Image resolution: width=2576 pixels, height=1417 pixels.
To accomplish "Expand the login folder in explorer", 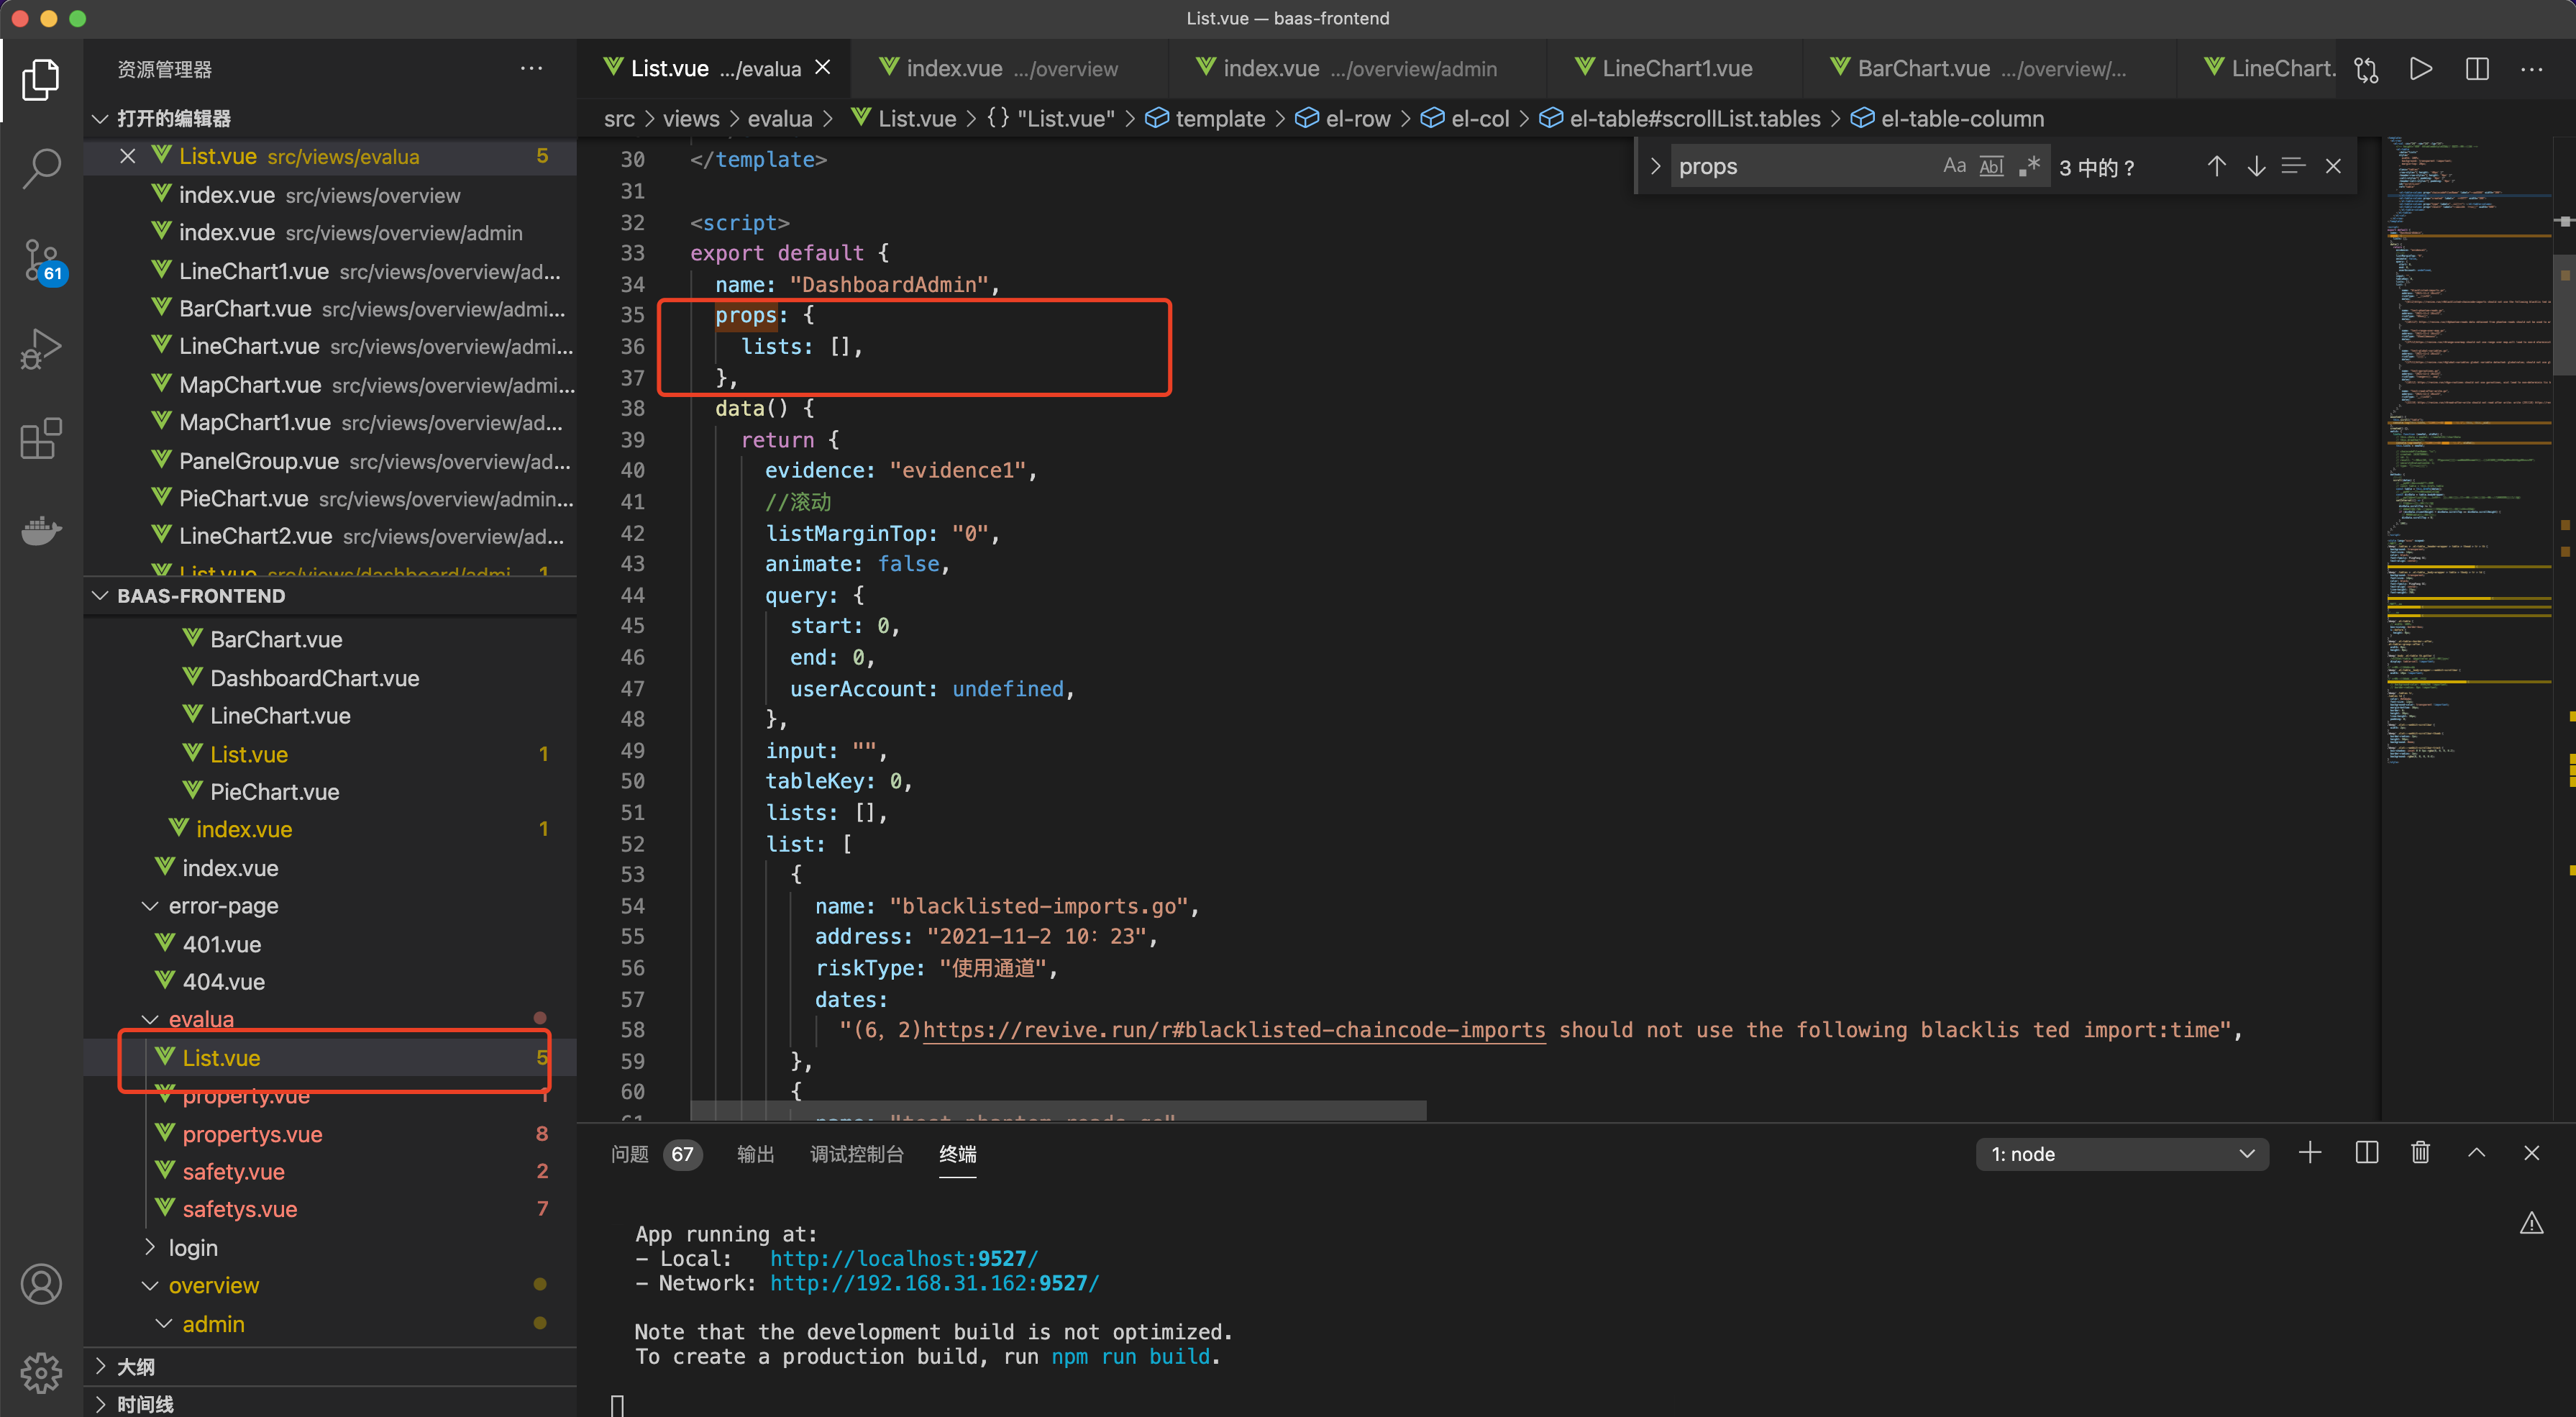I will tap(192, 1247).
